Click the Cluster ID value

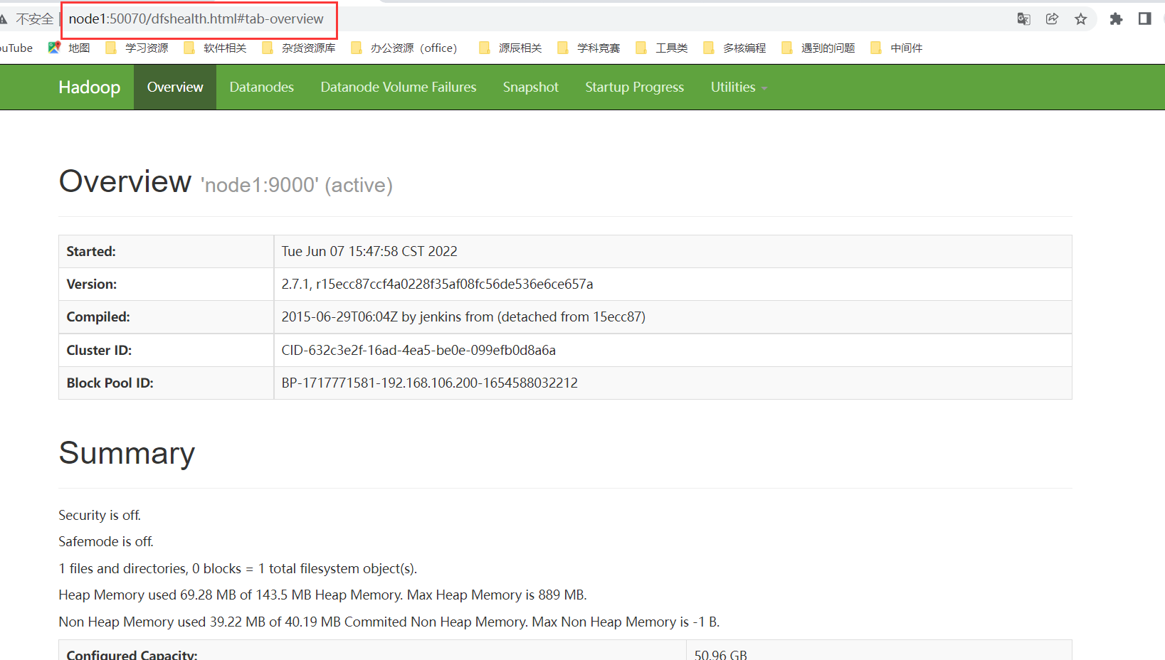[418, 350]
